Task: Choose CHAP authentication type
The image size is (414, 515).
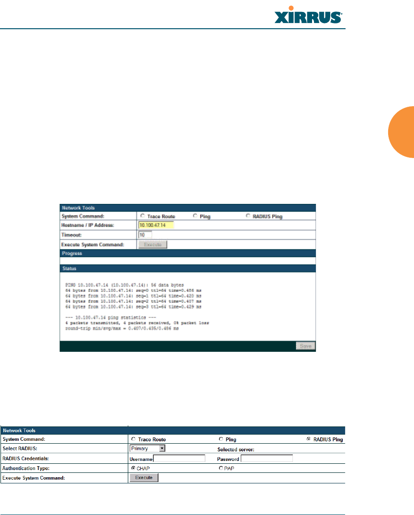Action: click(x=134, y=468)
